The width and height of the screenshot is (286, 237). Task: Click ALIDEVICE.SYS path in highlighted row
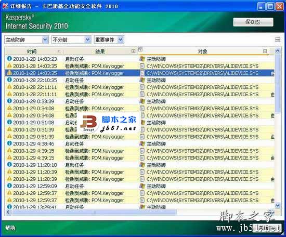202,73
